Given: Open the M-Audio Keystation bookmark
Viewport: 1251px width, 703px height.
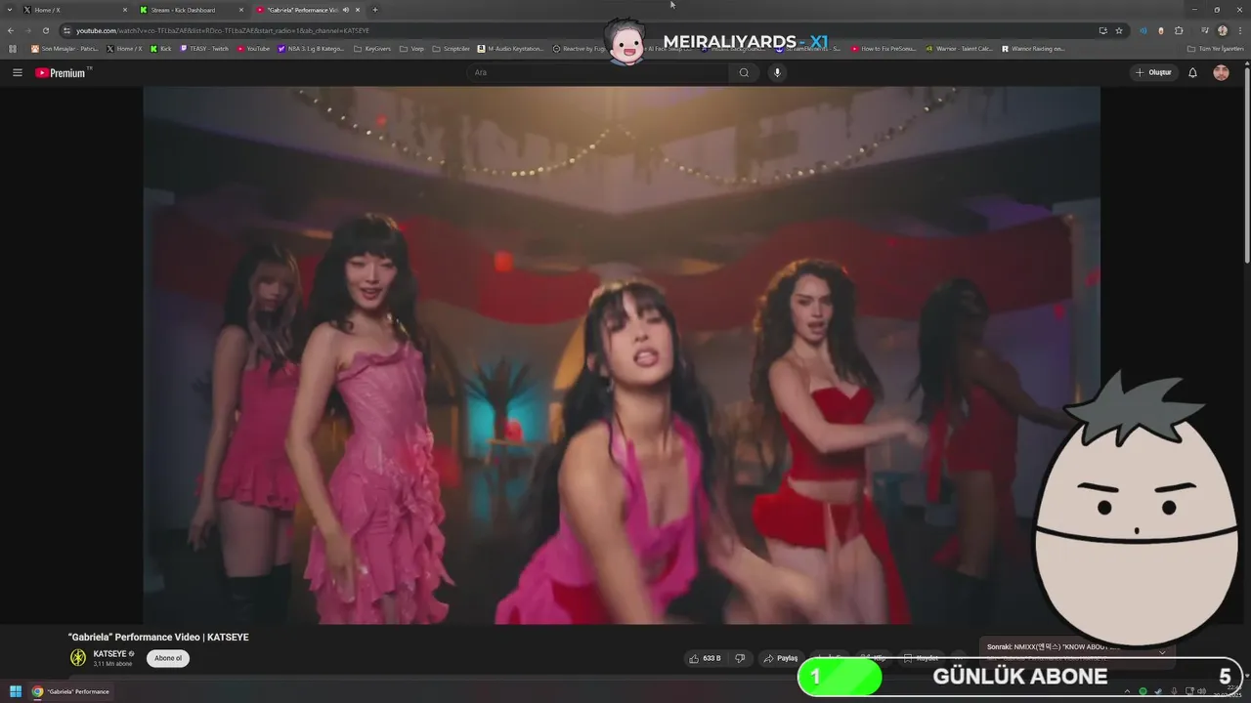Looking at the screenshot, I should (x=510, y=48).
